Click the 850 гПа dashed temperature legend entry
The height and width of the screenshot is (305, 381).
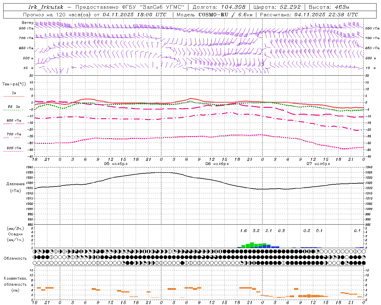pyautogui.click(x=14, y=122)
